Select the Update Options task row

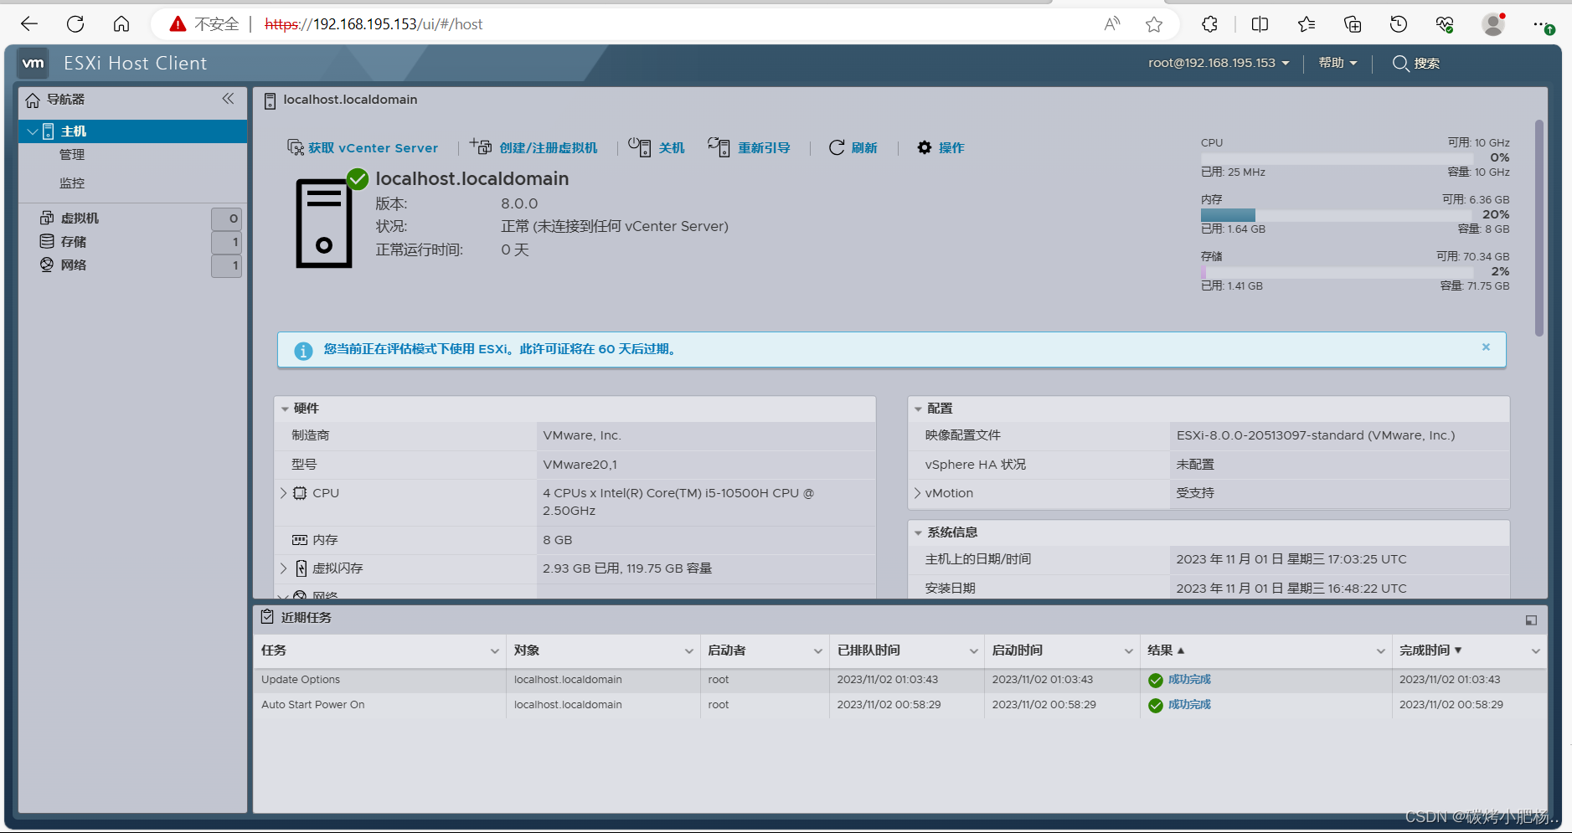tap(899, 680)
